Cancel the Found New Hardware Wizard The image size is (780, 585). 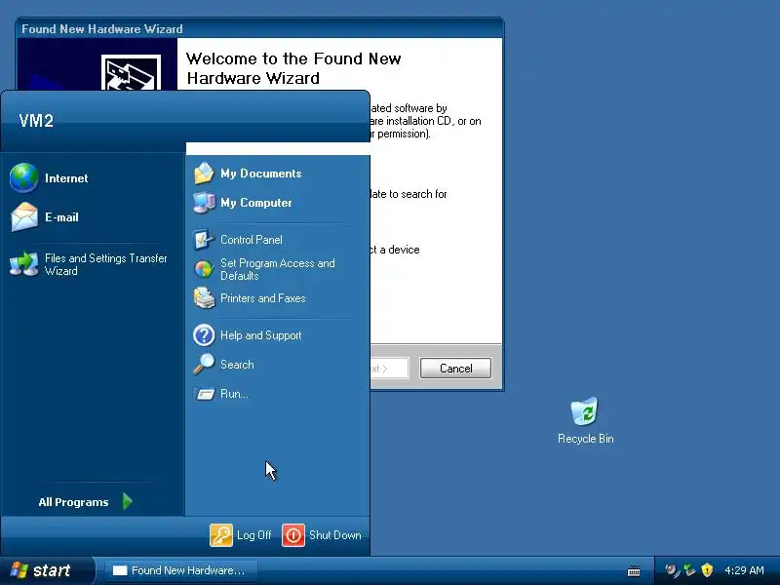pos(455,369)
